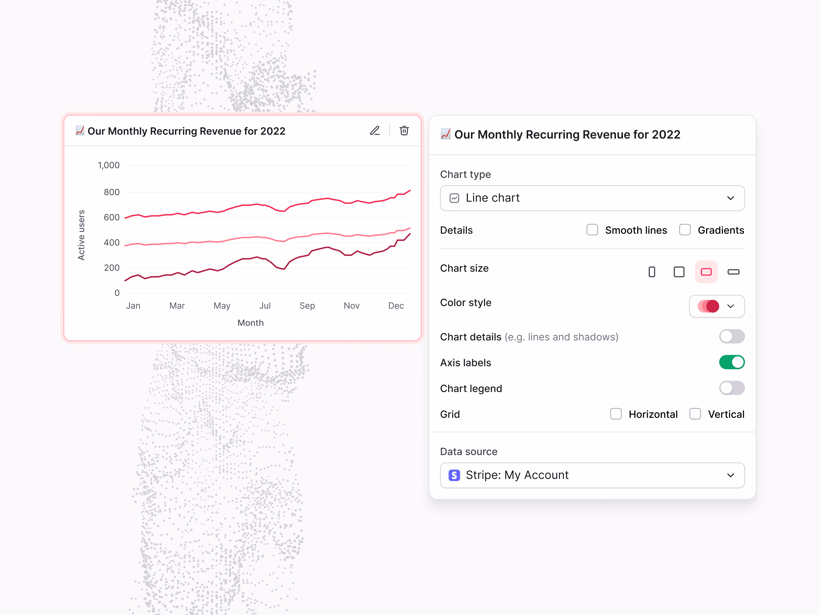This screenshot has height=615, width=820.
Task: Click the '1,000' y-axis value
Action: pos(109,165)
